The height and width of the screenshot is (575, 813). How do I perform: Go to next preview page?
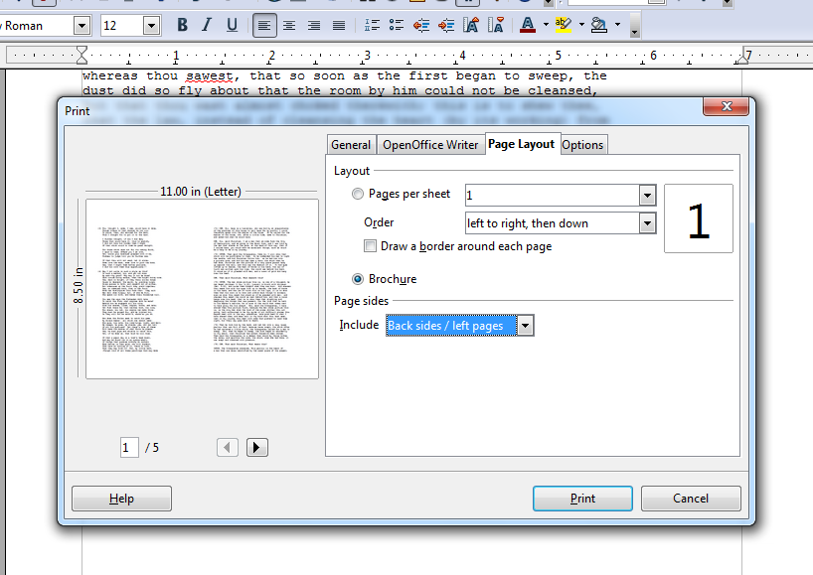(x=257, y=448)
